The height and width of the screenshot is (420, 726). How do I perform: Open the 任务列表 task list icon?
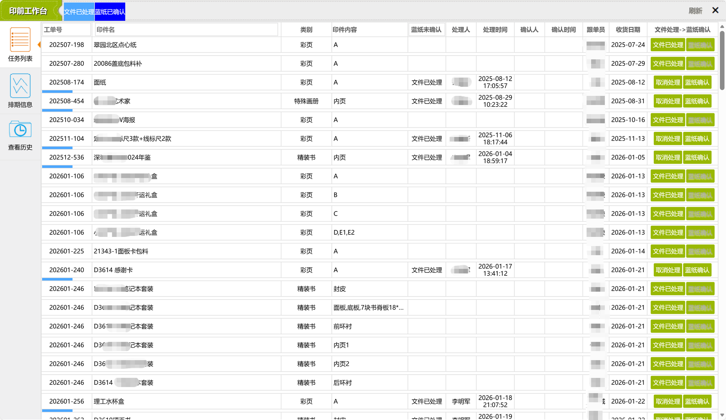pyautogui.click(x=20, y=40)
